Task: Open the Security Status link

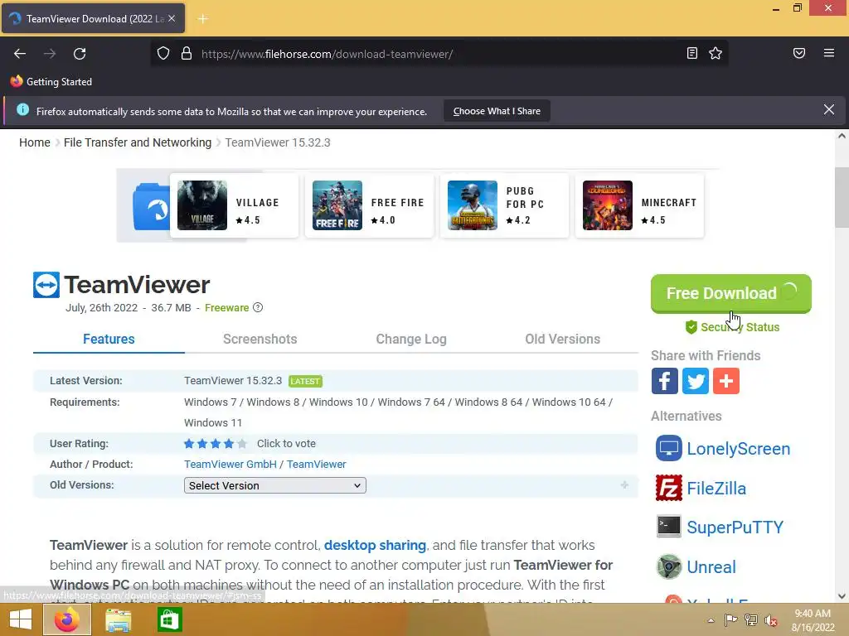Action: (732, 327)
